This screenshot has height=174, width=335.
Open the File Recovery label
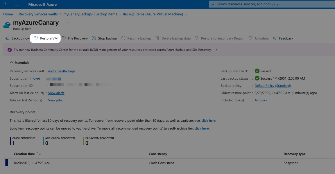coord(78,38)
